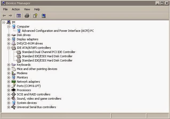Select the Standard Dual Channel PCI IDE Controller label
This screenshot has width=170, height=119.
point(49,52)
